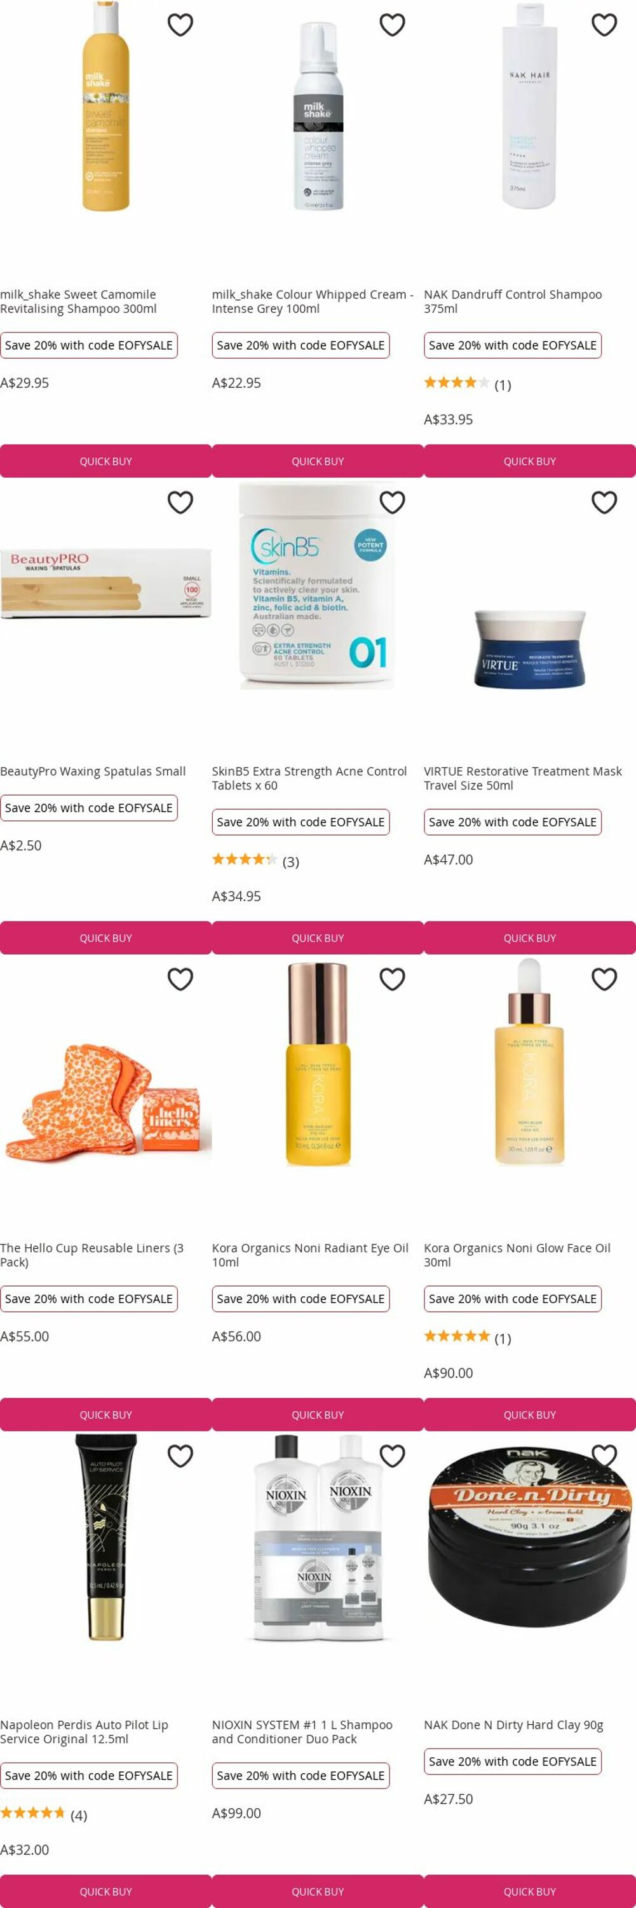Toggle wishlist heart for NAK Dandruff Shampoo
The width and height of the screenshot is (636, 1908).
point(604,25)
